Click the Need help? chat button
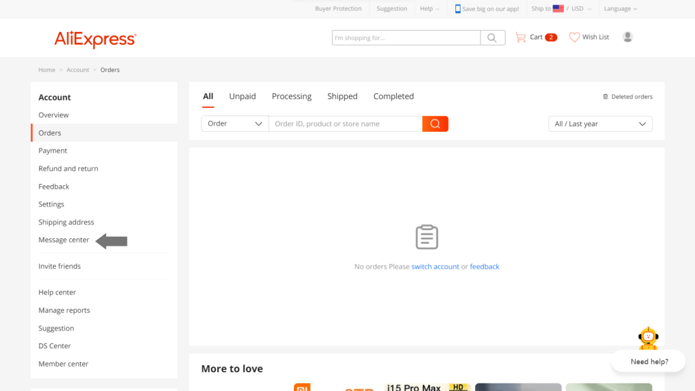This screenshot has width=695, height=391. tap(649, 362)
